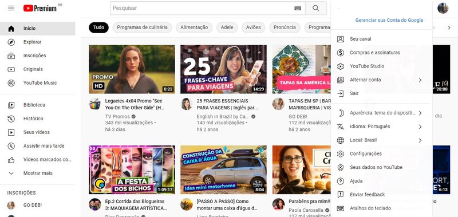Expand the Aparência submenu arrow
Viewport: 458px width, 217px height.
point(420,113)
